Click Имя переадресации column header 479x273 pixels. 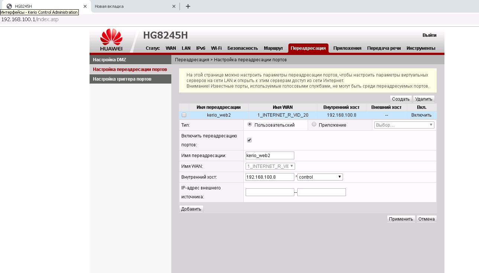[219, 107]
